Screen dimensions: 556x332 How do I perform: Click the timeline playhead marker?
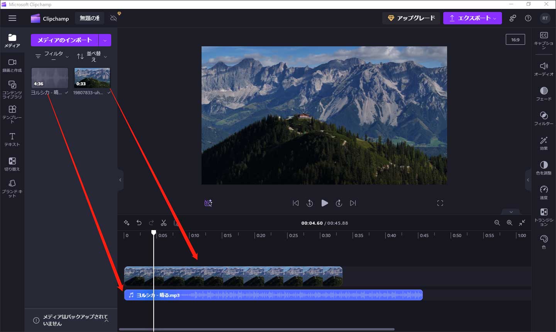154,232
